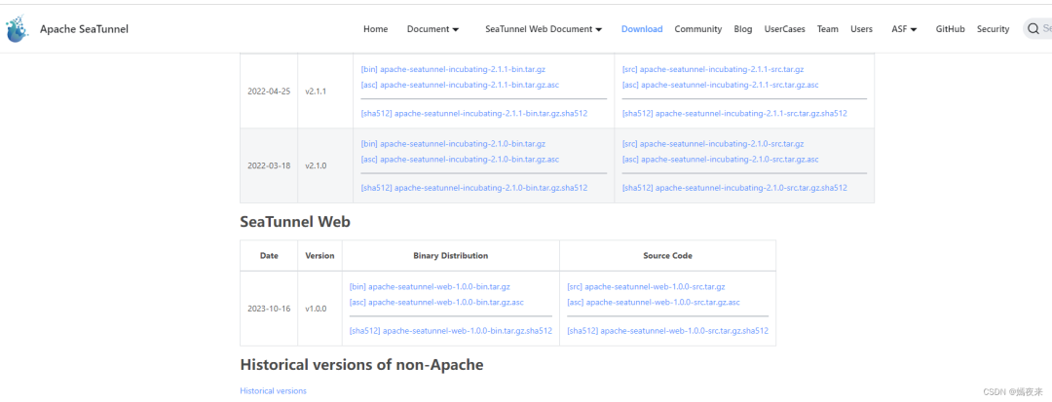Open the GitHub link in navbar

coord(950,29)
